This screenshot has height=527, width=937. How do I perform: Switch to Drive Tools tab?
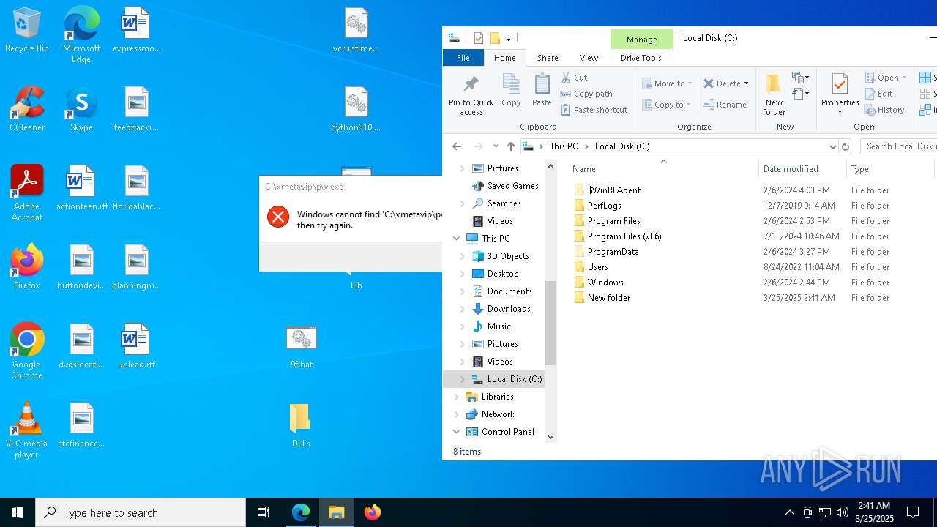coord(641,58)
